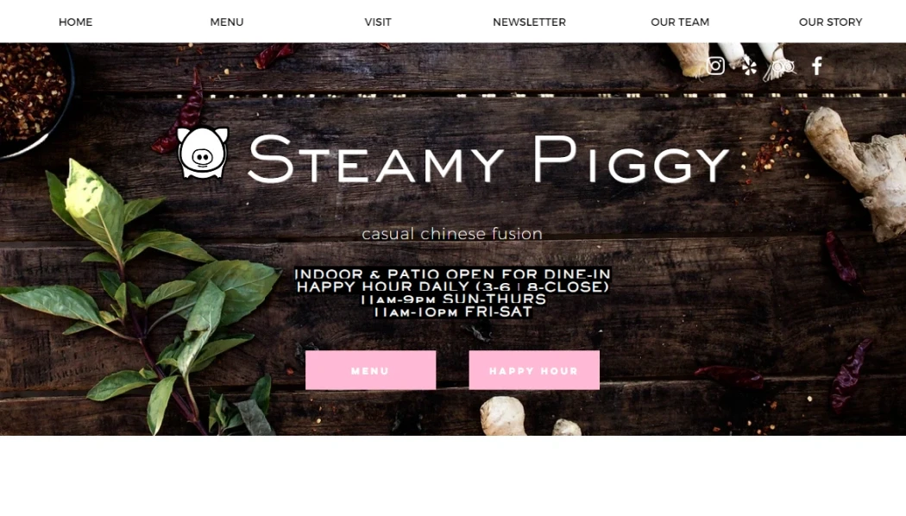Go to HOME in the navigation bar
Viewport: 906px width, 516px height.
pyautogui.click(x=76, y=22)
